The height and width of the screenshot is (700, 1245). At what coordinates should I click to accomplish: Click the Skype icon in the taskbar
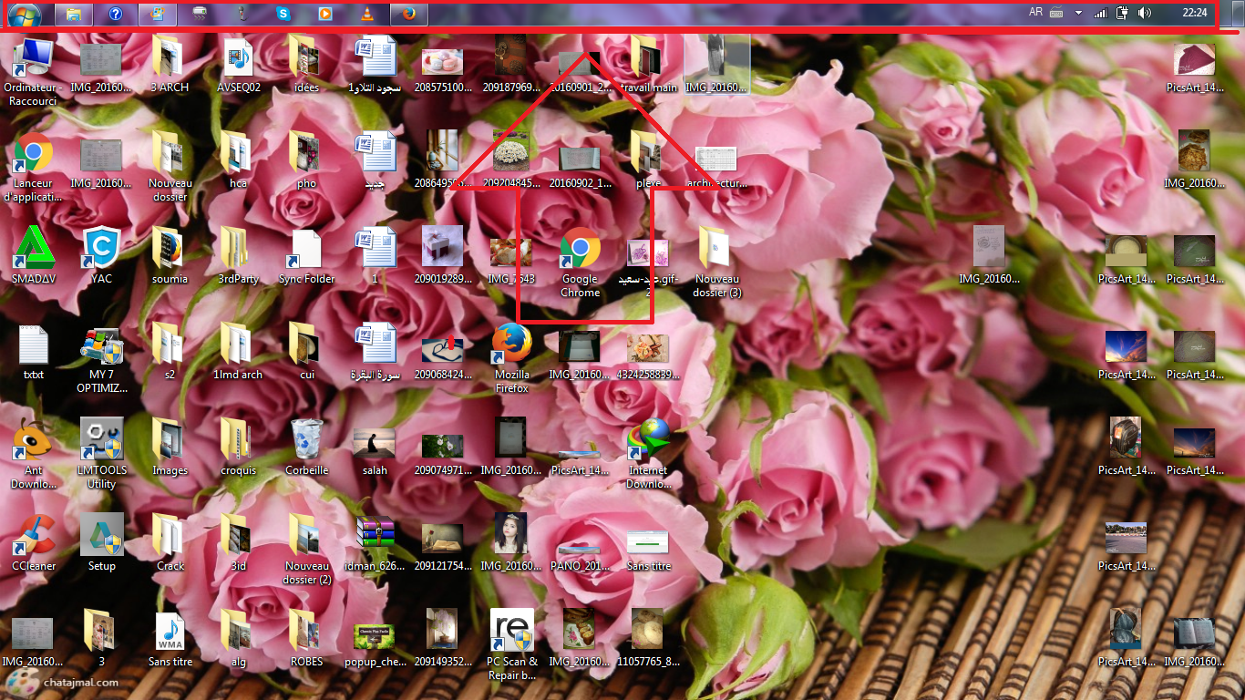(x=283, y=14)
